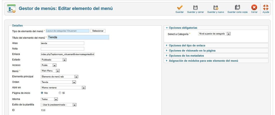Click the Detalles fieldset legend
This screenshot has width=275, height=115.
17,25
